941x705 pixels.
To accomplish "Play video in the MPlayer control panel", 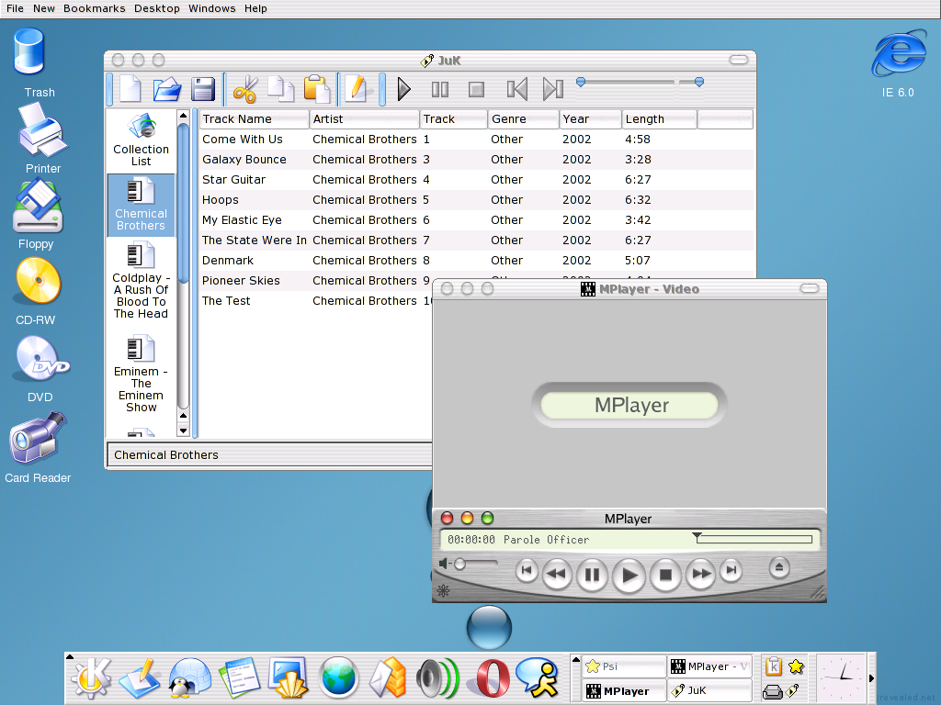I will coord(629,576).
